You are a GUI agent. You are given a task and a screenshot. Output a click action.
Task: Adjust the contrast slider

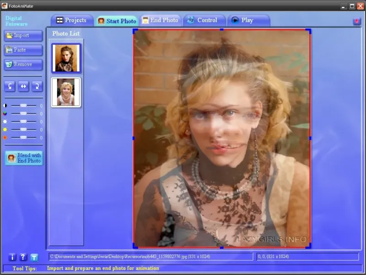pos(24,106)
